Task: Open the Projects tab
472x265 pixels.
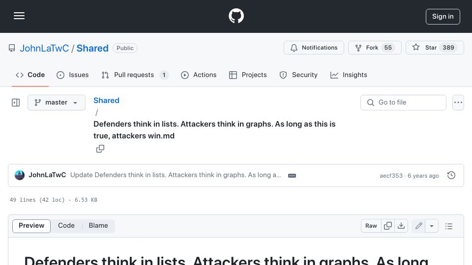Action: [x=248, y=75]
